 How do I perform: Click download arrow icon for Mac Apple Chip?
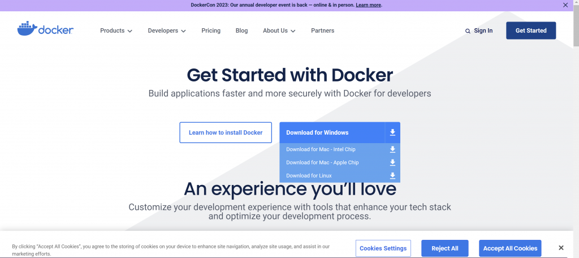pyautogui.click(x=392, y=162)
